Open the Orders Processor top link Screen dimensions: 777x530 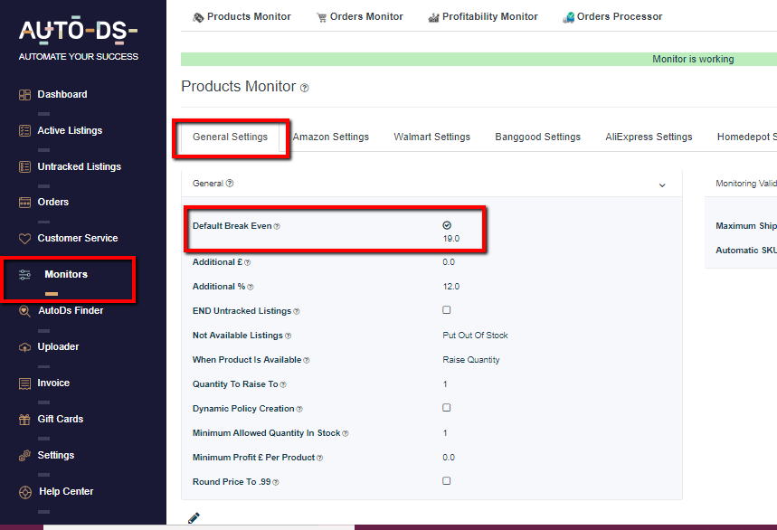point(612,17)
